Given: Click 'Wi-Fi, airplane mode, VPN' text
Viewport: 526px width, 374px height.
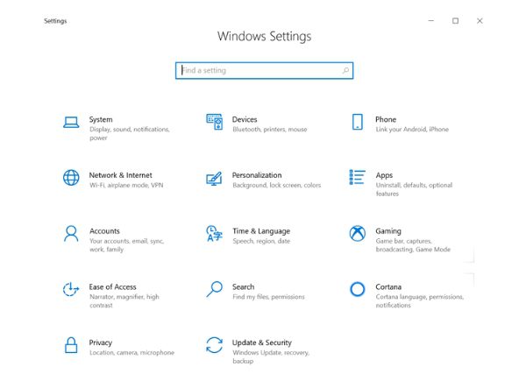Looking at the screenshot, I should [x=126, y=186].
